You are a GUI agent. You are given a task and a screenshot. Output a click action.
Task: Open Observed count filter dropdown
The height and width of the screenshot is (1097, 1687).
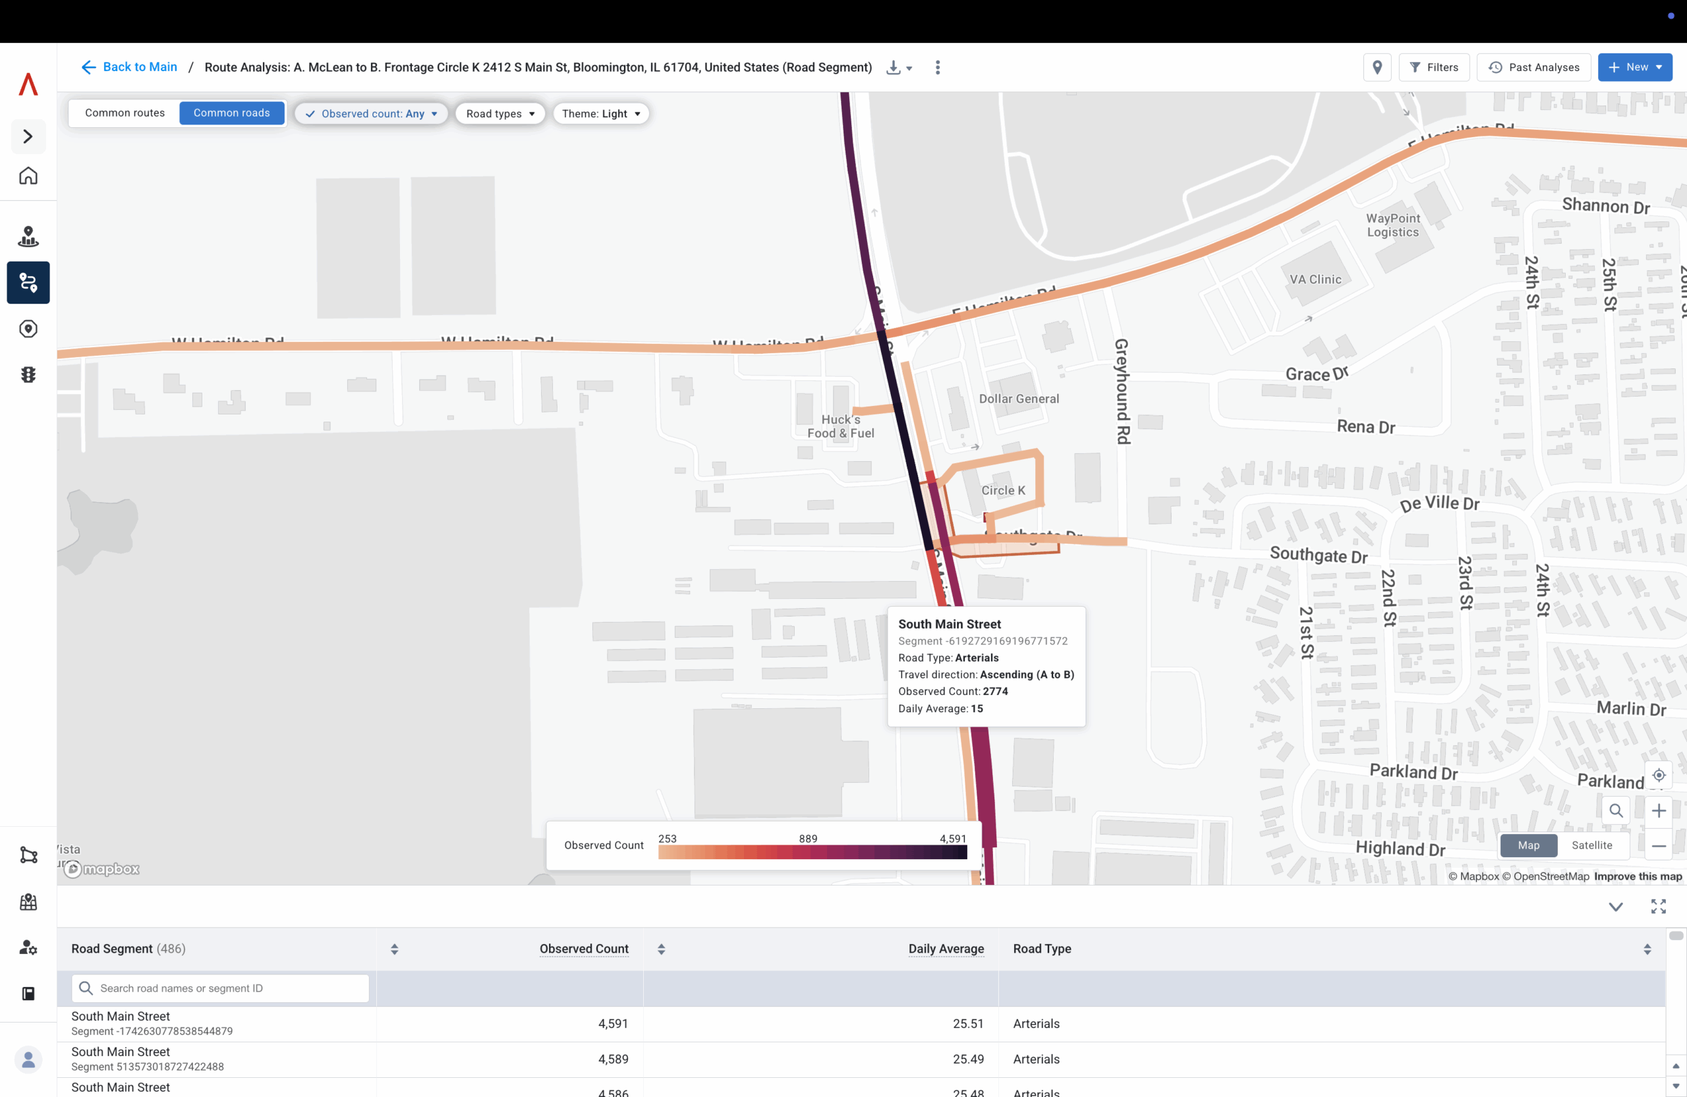pos(372,114)
